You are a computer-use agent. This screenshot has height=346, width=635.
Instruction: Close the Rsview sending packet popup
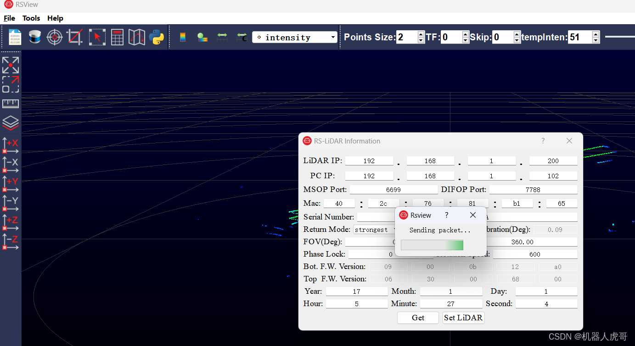click(473, 215)
